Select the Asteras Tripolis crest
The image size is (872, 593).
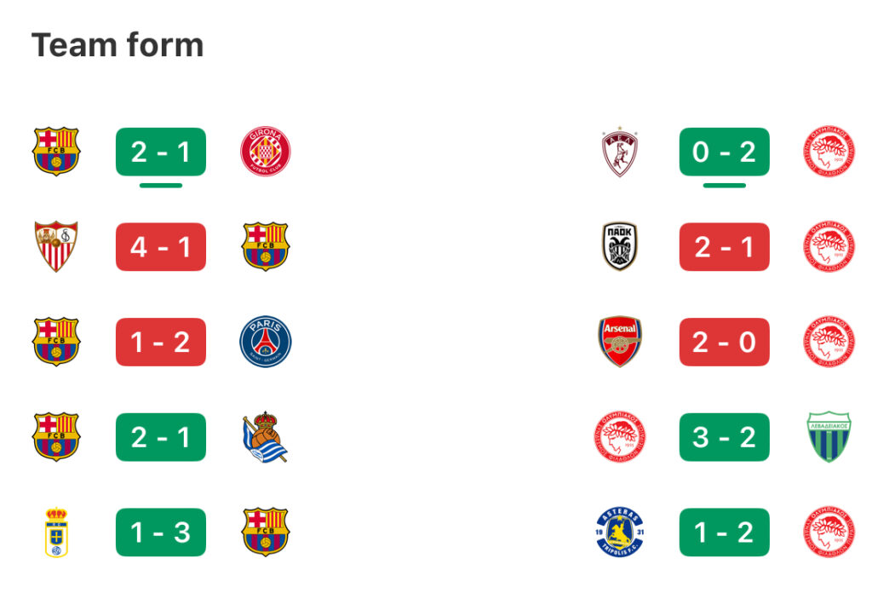tap(620, 533)
